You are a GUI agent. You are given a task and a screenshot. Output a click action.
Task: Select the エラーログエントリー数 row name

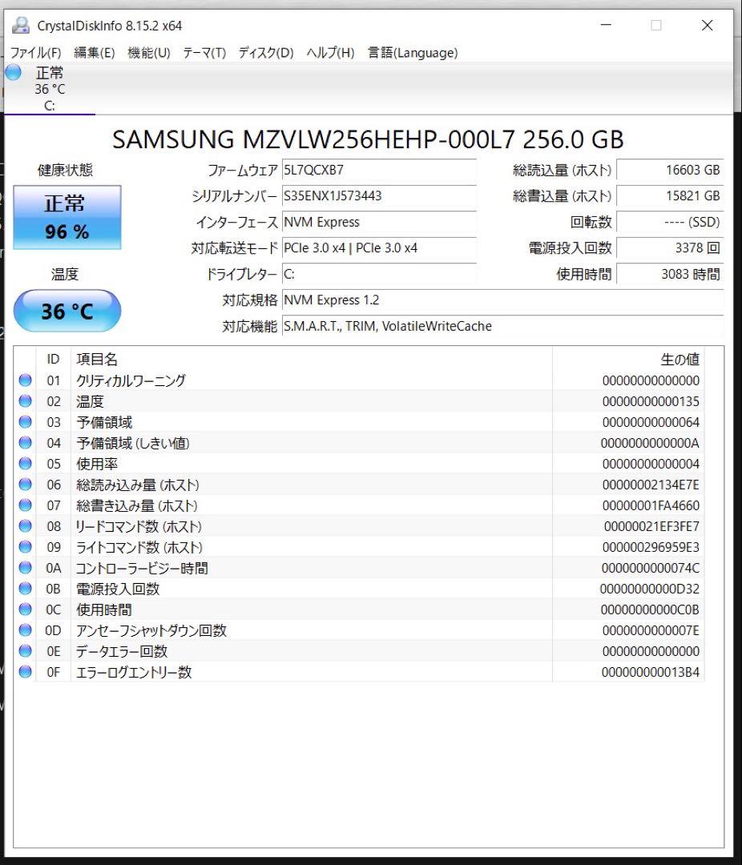click(134, 673)
